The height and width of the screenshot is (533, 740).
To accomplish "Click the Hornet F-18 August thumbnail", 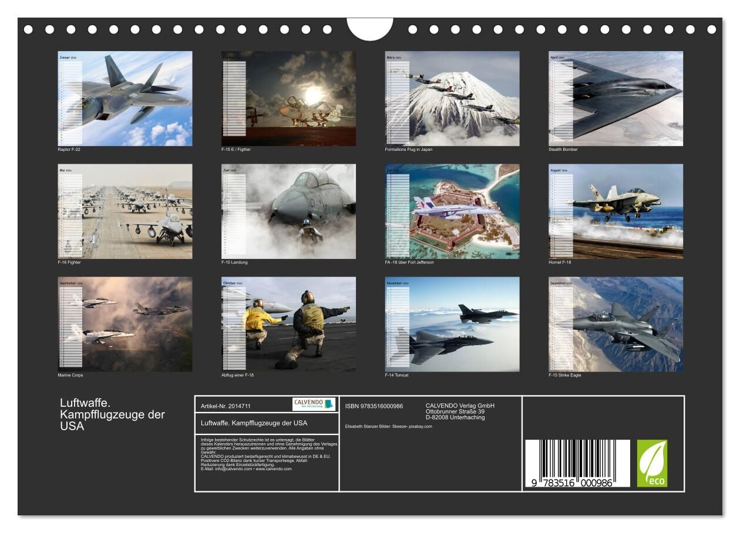I will coord(615,211).
